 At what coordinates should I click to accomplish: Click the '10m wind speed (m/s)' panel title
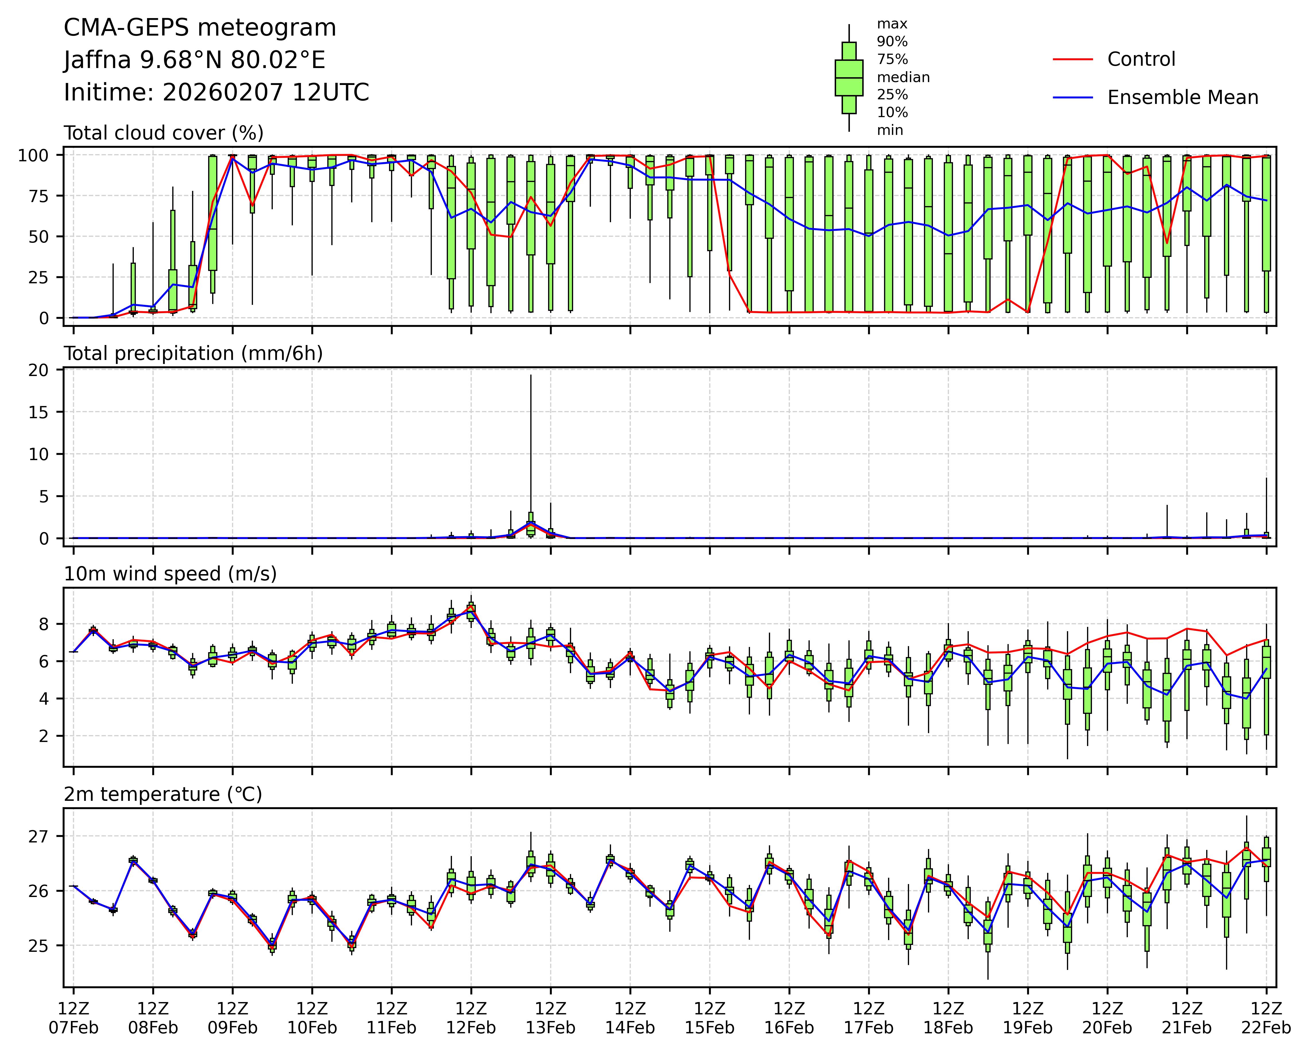[x=170, y=574]
